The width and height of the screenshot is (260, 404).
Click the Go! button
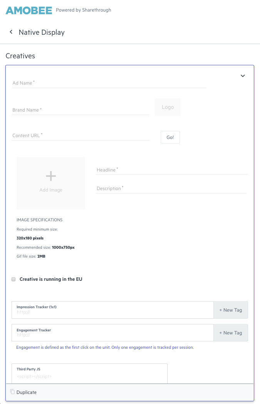(x=170, y=137)
